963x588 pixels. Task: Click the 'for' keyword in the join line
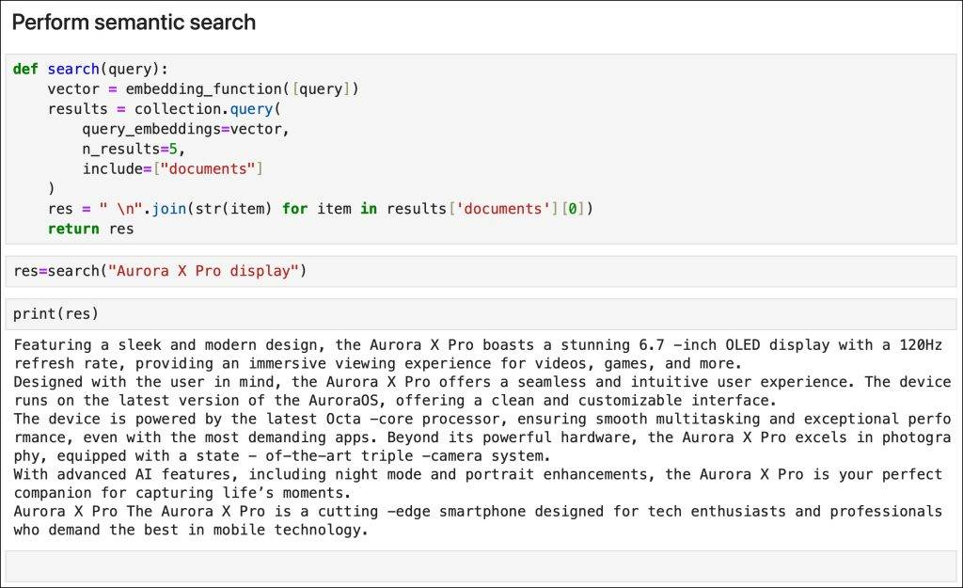coord(294,209)
